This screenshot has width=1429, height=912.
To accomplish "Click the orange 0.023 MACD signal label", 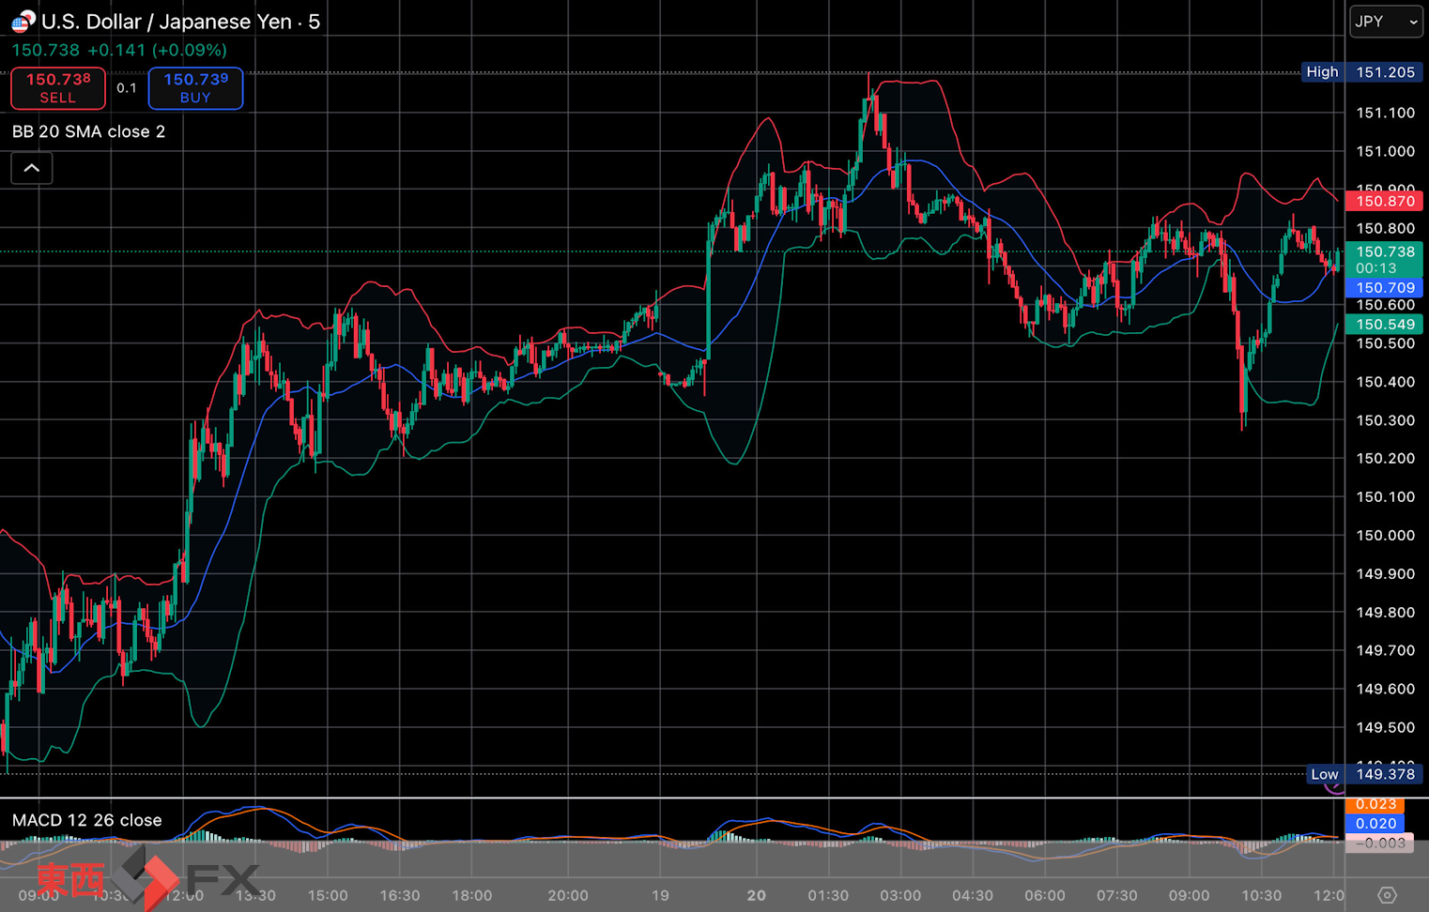I will pyautogui.click(x=1375, y=804).
